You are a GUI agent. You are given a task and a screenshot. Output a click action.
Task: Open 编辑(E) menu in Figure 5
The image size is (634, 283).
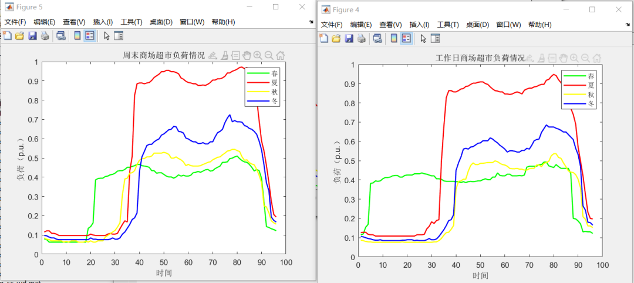(x=45, y=22)
